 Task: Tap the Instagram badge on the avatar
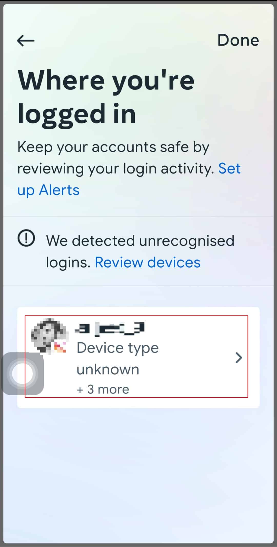(x=60, y=347)
